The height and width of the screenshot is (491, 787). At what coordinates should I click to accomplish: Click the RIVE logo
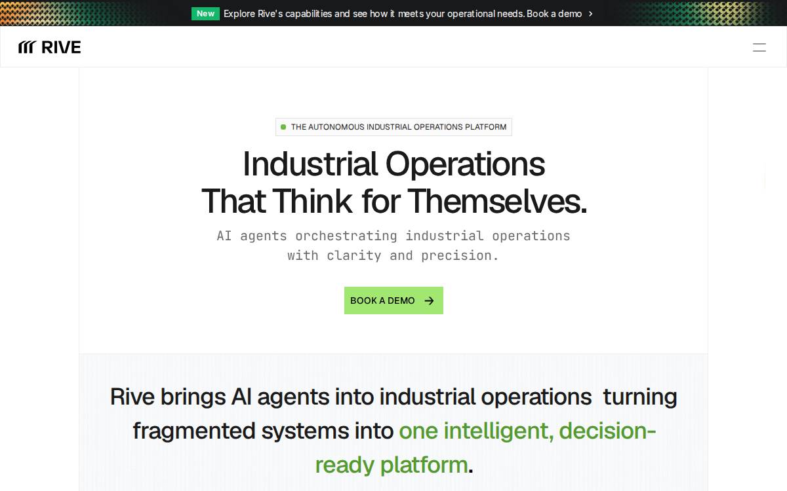coord(50,47)
